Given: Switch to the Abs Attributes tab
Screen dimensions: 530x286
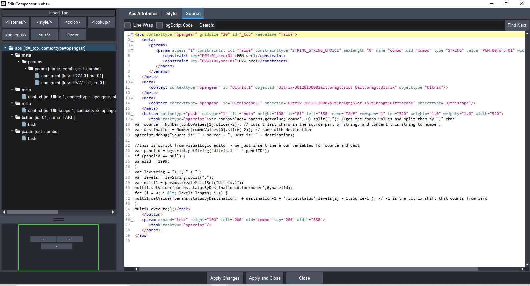Looking at the screenshot, I should point(143,13).
